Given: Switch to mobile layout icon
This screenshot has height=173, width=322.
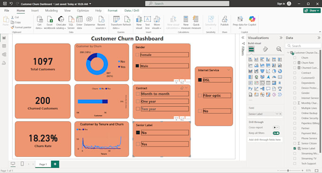Looking at the screenshot, I should coord(22,164).
